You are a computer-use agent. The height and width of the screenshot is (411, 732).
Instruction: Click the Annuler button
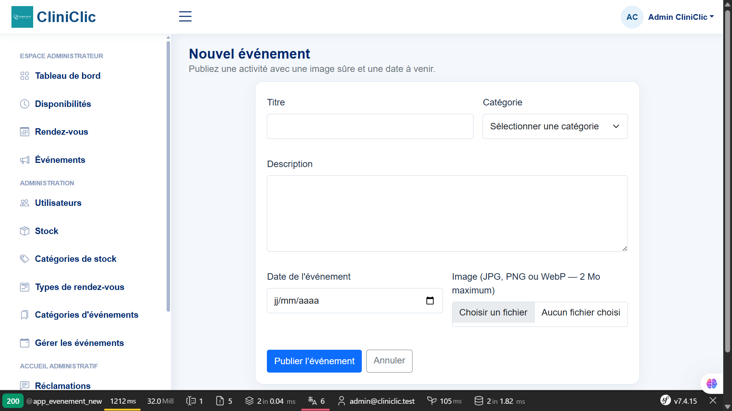point(389,361)
